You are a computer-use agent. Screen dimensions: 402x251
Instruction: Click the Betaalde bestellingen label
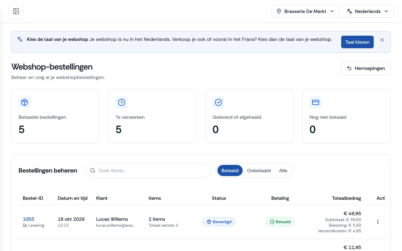(42, 117)
